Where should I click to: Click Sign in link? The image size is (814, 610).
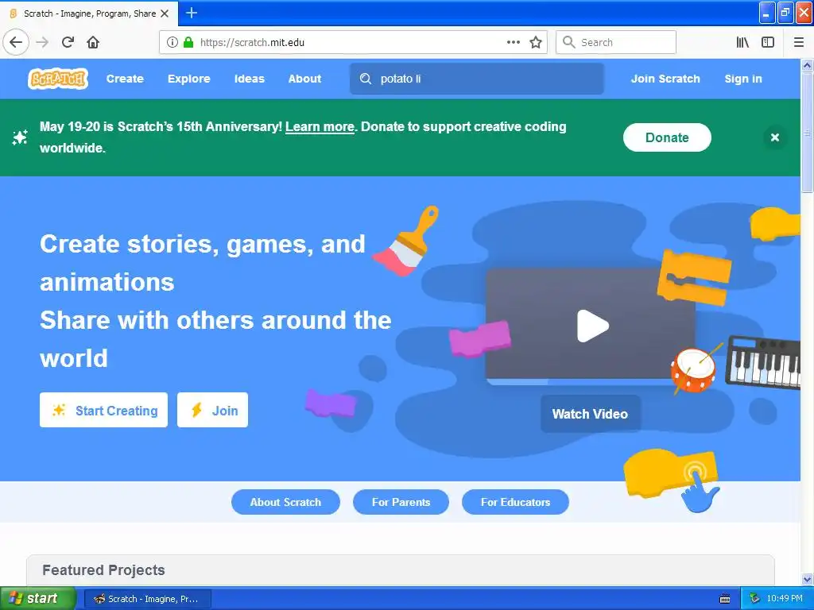[743, 79]
